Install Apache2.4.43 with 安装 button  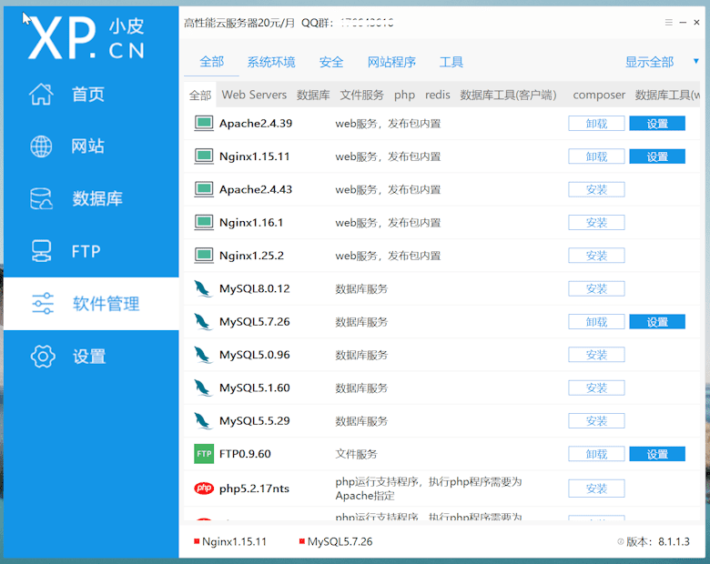click(596, 189)
